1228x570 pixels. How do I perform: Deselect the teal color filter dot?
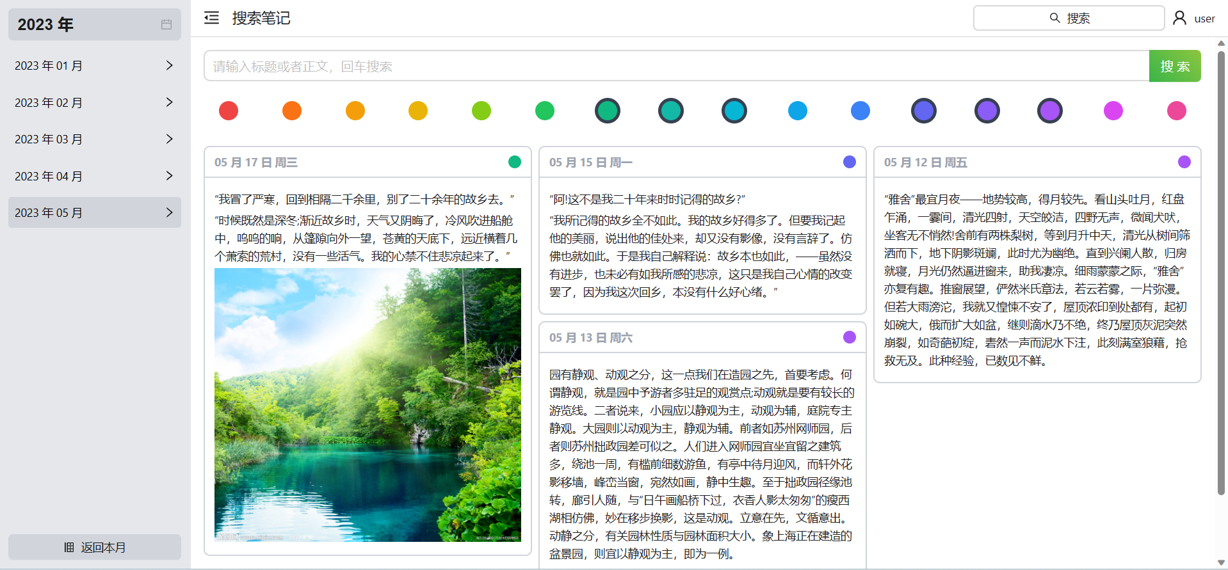tap(671, 111)
